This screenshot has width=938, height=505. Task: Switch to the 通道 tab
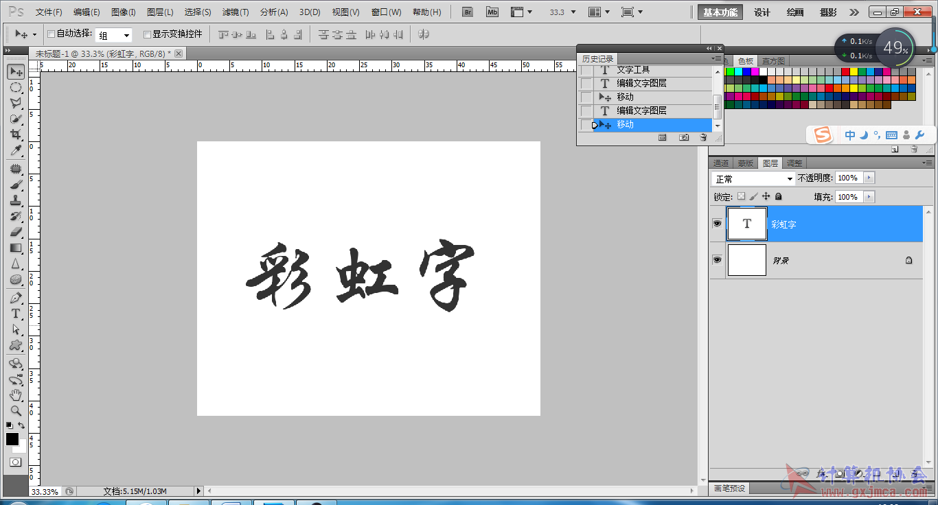coord(721,163)
